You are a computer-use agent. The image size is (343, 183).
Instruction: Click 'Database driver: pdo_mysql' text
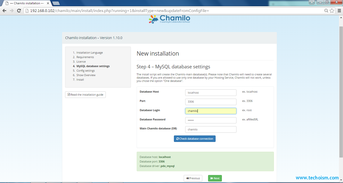157,166
